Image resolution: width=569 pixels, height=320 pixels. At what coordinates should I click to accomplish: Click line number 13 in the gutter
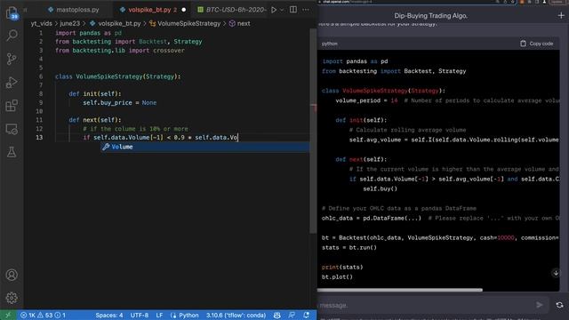click(x=39, y=138)
